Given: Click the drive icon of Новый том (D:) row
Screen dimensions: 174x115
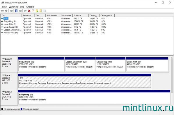Looking at the screenshot, I should tap(2, 33).
